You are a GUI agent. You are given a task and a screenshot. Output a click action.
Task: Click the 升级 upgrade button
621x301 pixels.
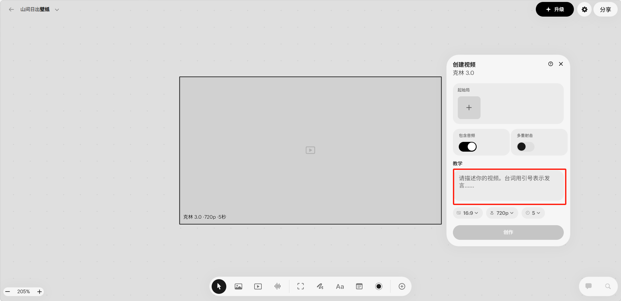555,9
